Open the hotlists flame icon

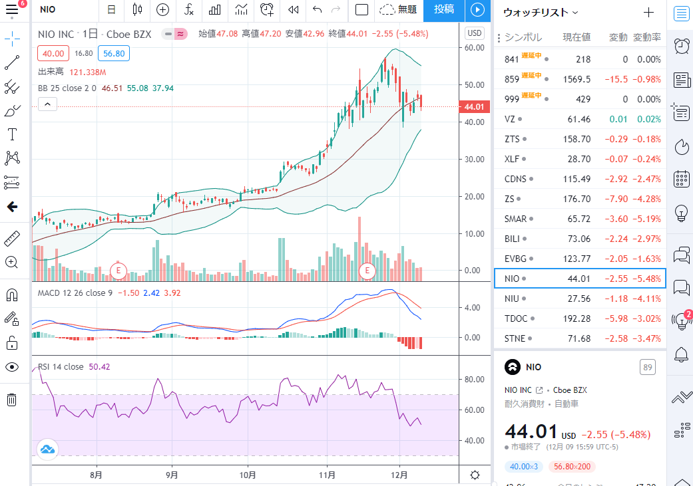(681, 146)
